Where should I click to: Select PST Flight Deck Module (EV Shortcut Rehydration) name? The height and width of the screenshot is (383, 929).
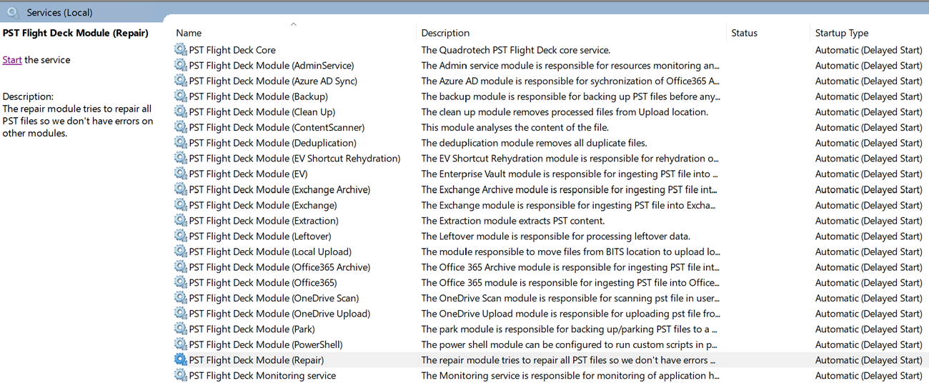click(295, 159)
